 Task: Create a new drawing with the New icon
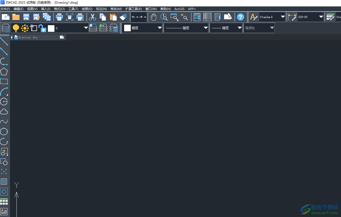point(5,17)
